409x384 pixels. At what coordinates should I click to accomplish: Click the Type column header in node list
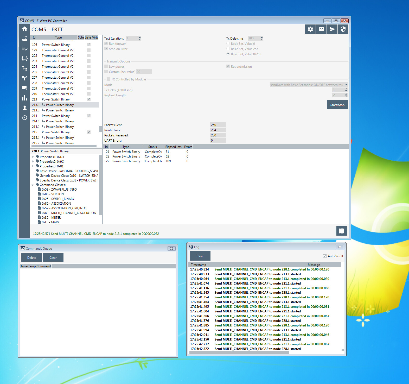pos(58,37)
